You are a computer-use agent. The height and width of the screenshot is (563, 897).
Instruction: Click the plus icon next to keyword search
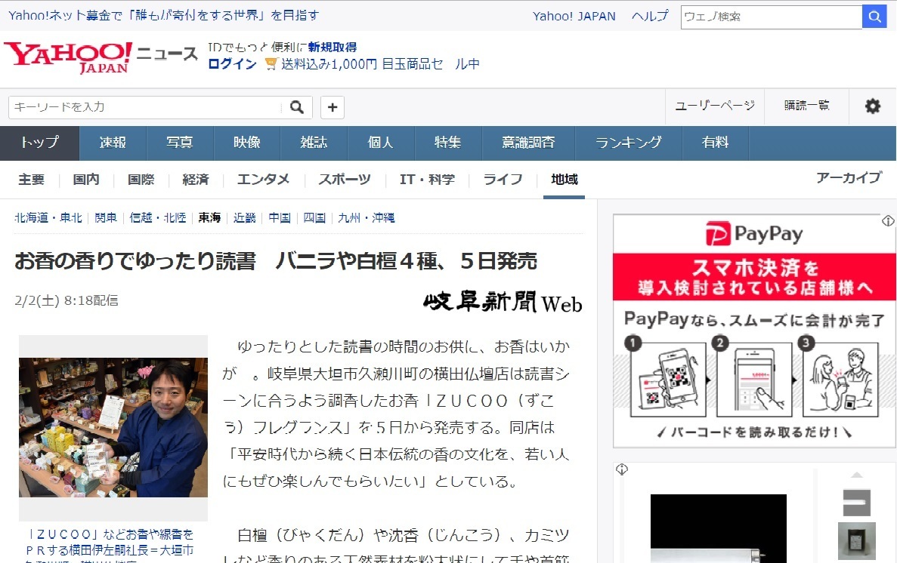tap(332, 106)
